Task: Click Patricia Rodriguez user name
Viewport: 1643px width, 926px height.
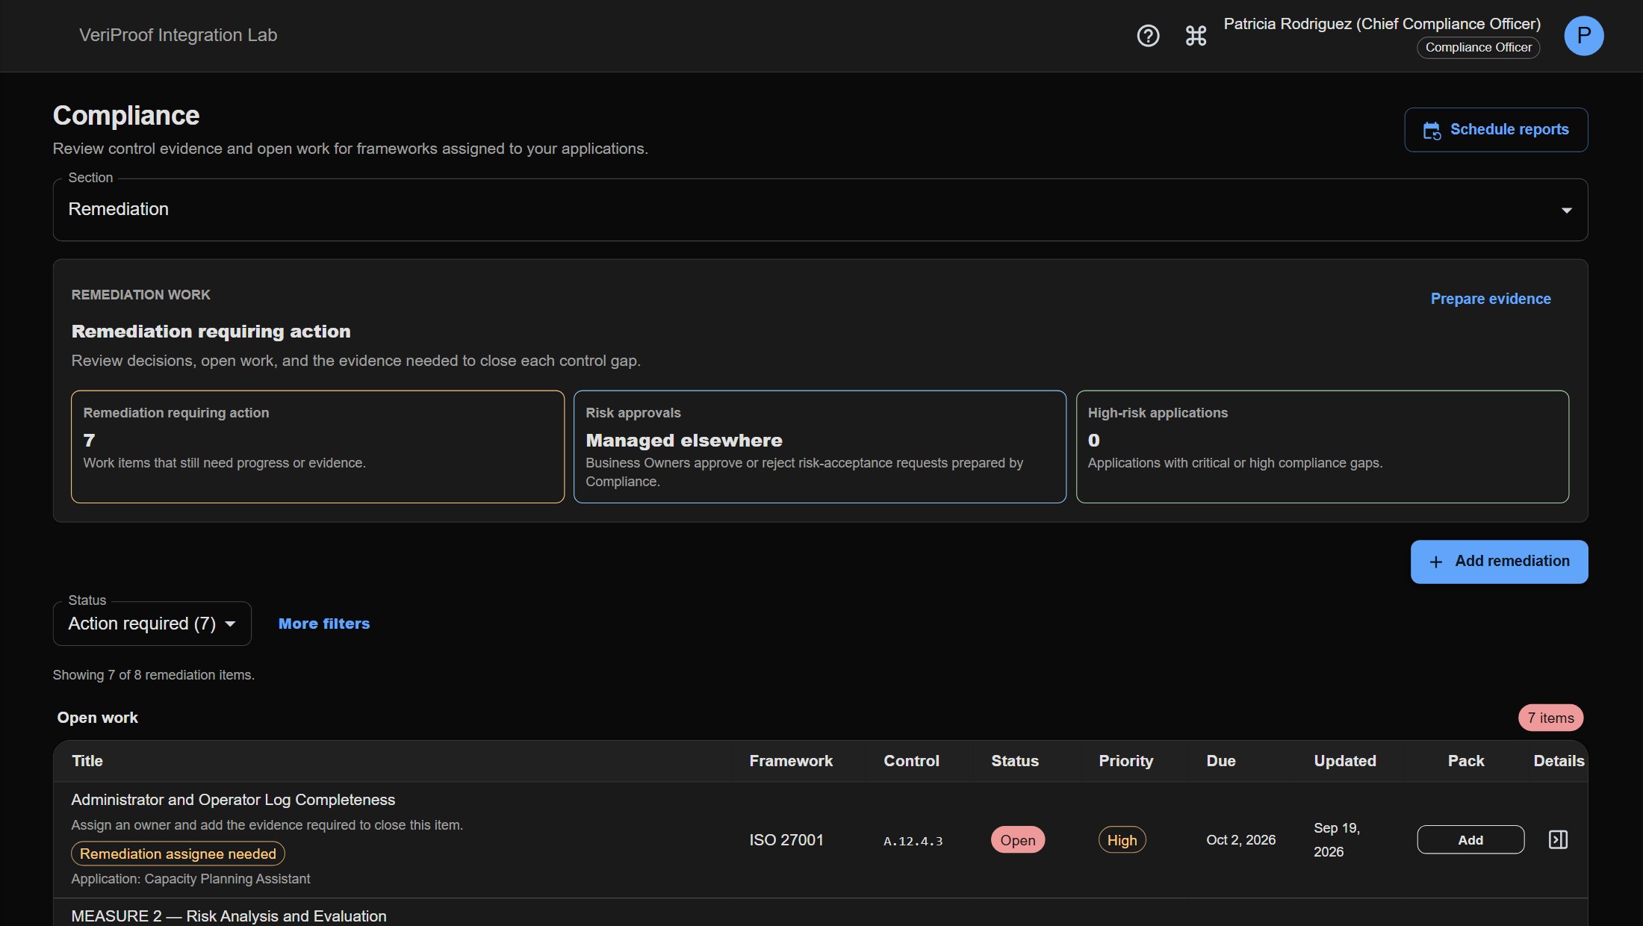Action: point(1382,24)
